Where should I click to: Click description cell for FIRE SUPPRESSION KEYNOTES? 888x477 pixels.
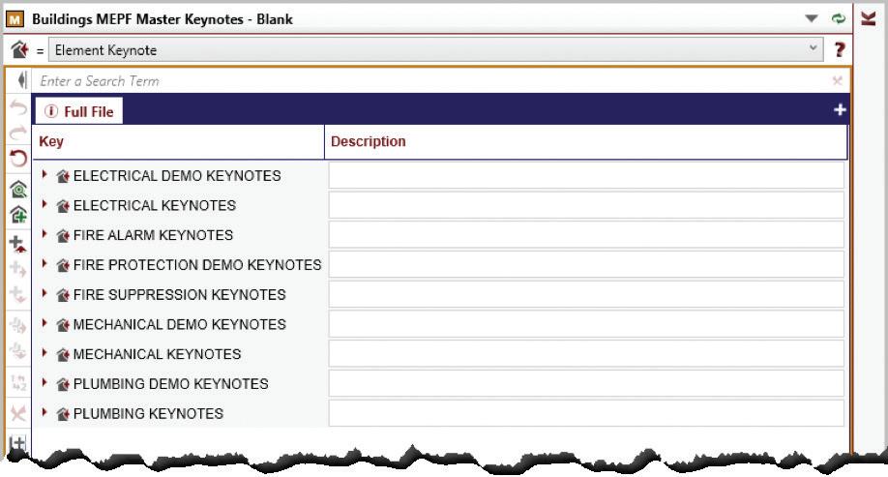(x=586, y=294)
